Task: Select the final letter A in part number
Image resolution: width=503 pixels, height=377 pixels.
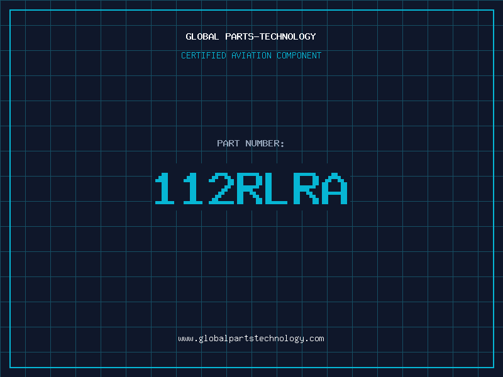Action: (x=335, y=188)
